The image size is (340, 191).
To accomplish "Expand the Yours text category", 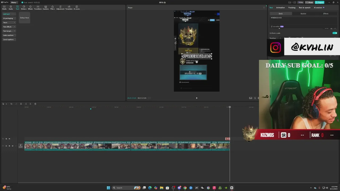I will [x=9, y=23].
